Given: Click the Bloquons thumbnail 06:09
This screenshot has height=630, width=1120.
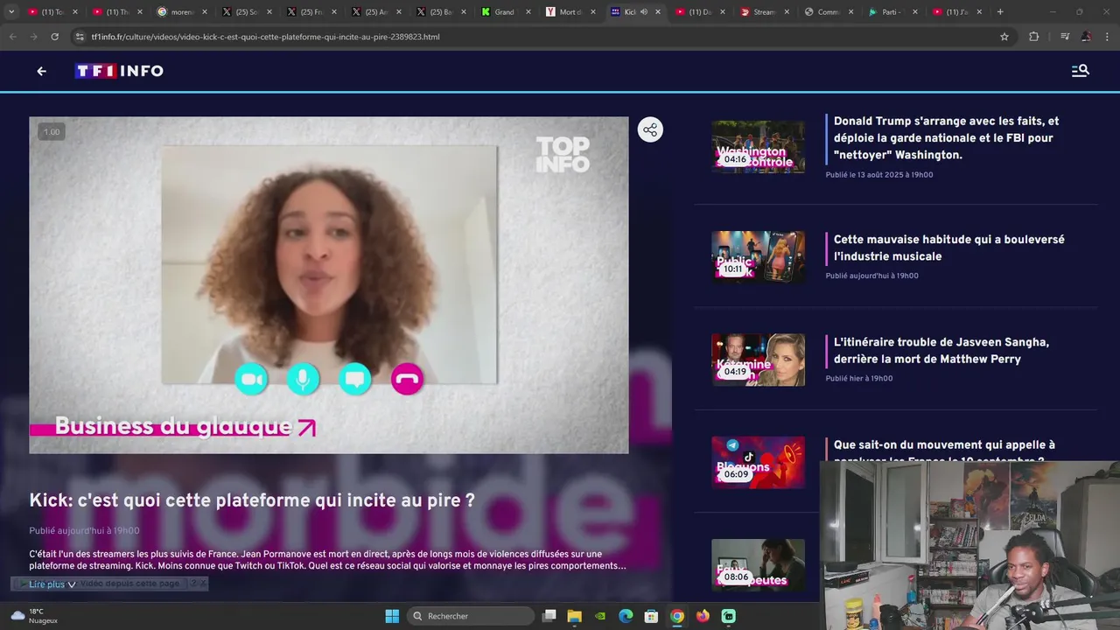Looking at the screenshot, I should click(758, 462).
